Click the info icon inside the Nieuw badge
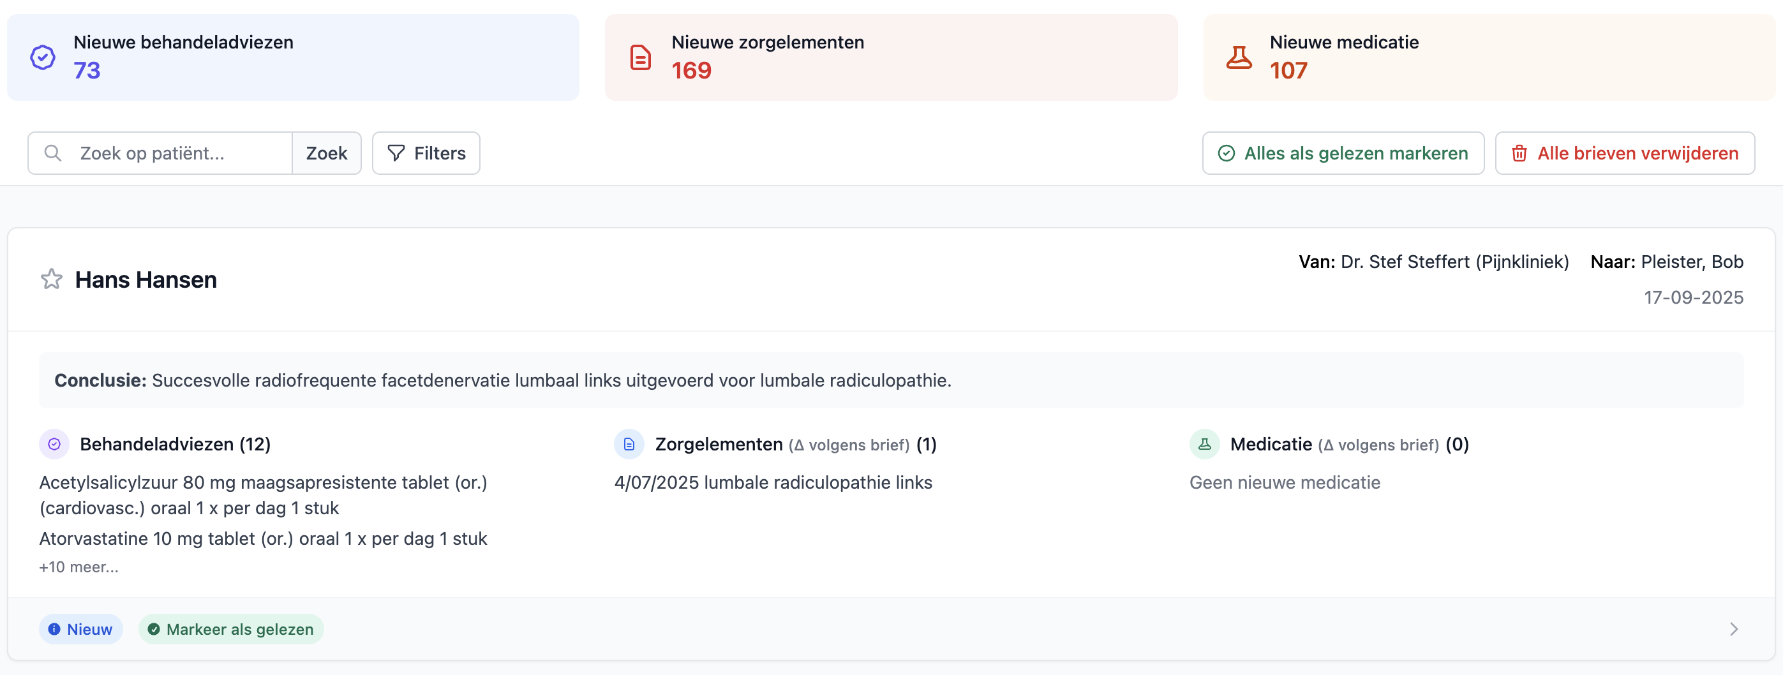Screen dimensions: 1783x675 pyautogui.click(x=55, y=628)
